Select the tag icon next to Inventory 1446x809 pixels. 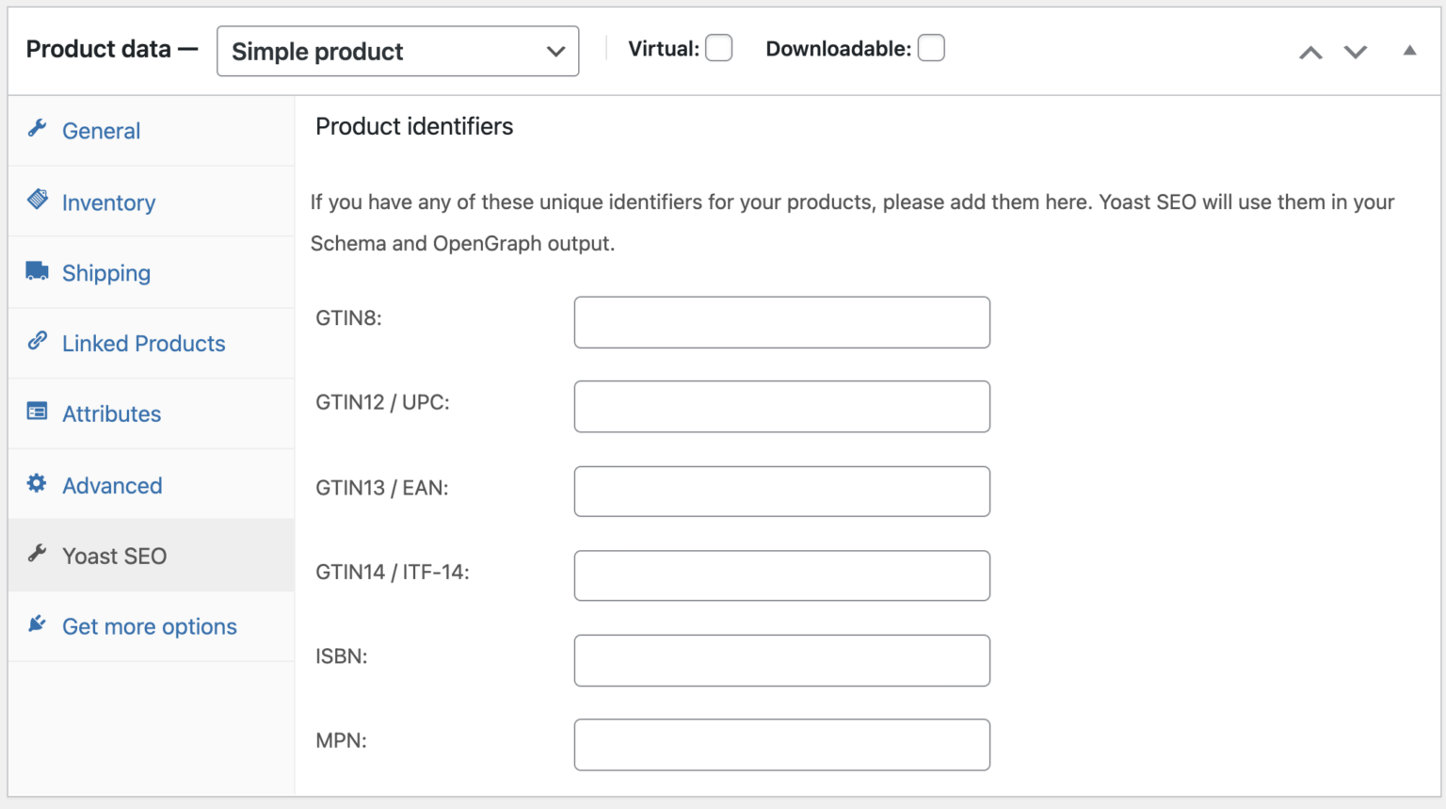pos(37,201)
